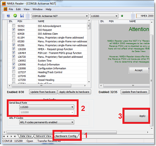Open the Help menu
Screen dimensions: 156x146
coord(49,9)
